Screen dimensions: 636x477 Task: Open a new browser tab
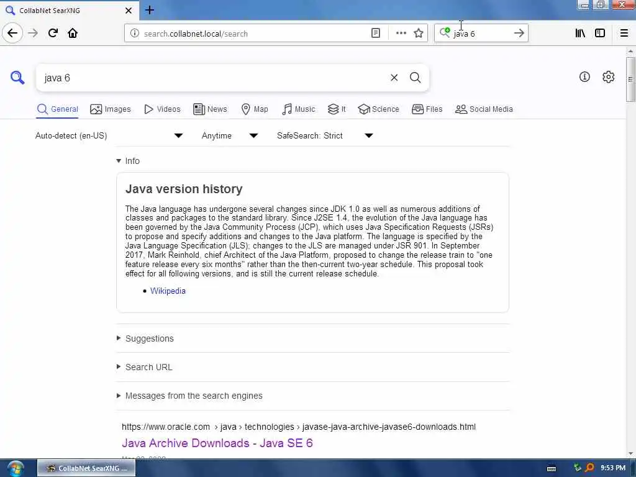(x=150, y=10)
